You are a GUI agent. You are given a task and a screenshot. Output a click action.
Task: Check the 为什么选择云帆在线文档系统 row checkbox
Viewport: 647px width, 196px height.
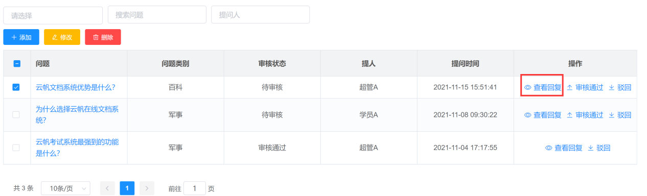point(16,115)
